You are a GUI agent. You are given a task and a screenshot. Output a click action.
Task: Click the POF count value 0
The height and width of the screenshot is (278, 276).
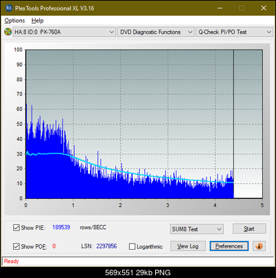pos(54,246)
